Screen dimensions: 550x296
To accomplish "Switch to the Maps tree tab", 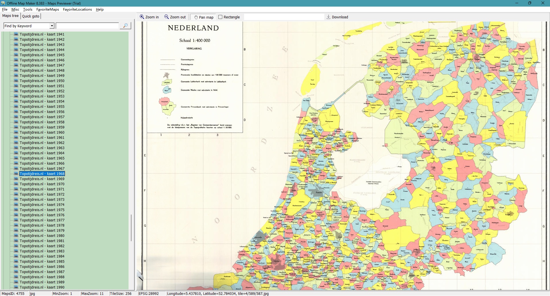I will [x=11, y=16].
